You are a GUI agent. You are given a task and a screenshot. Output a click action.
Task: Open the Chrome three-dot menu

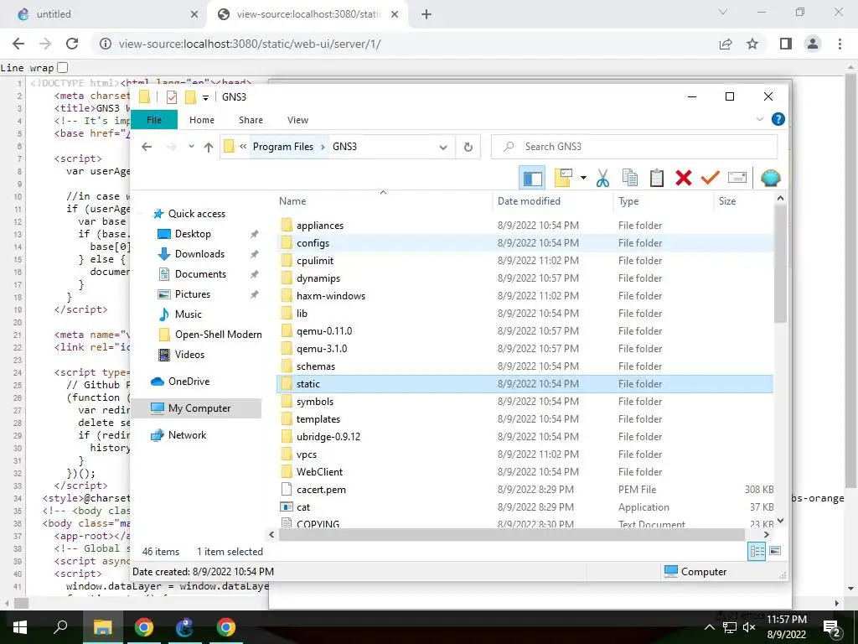coord(840,44)
